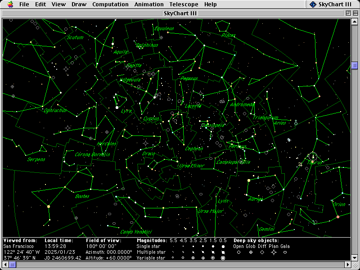Click the Cepheus constellation label
Viewport: 360px width, 270px height.
[x=194, y=148]
